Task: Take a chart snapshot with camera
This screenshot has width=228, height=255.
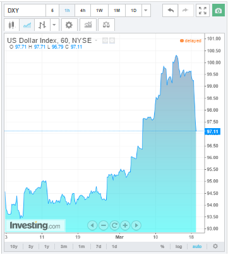Action: click(219, 10)
